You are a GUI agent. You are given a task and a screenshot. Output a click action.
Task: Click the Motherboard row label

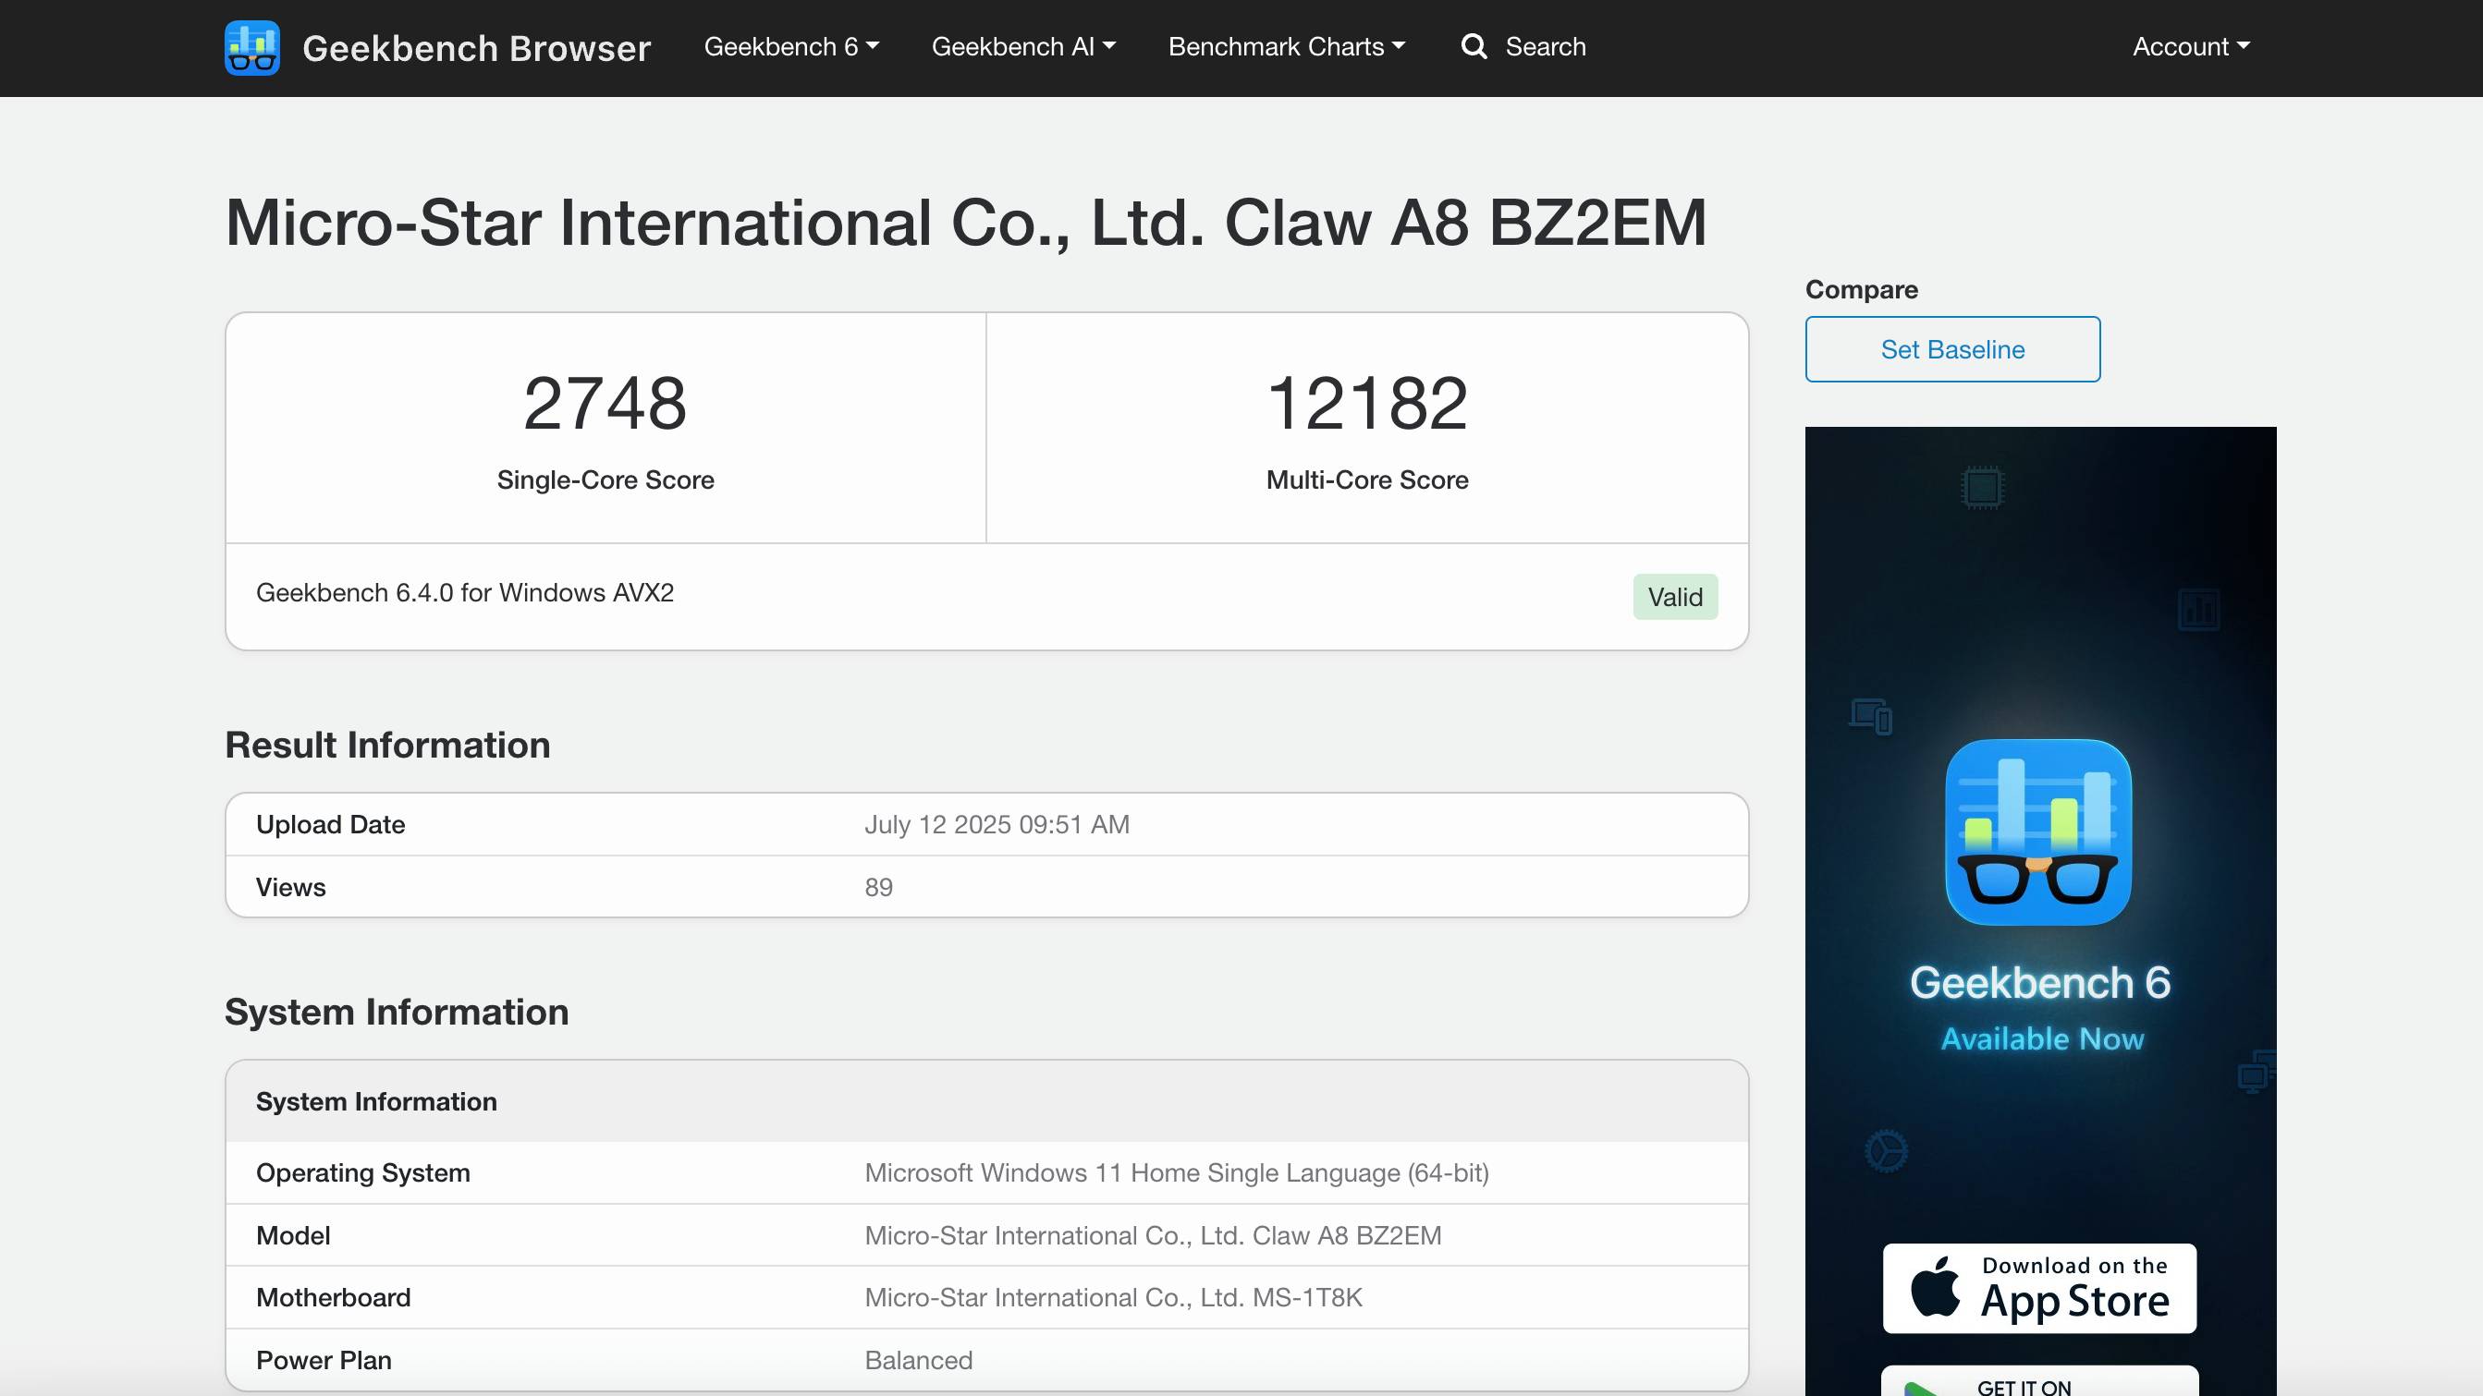click(x=333, y=1298)
